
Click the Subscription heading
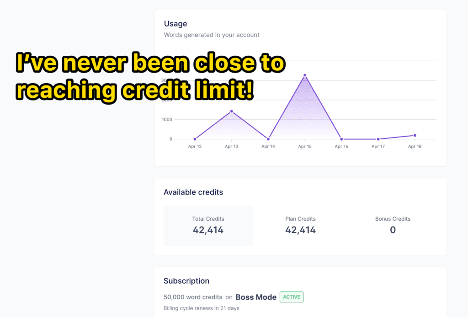point(186,281)
